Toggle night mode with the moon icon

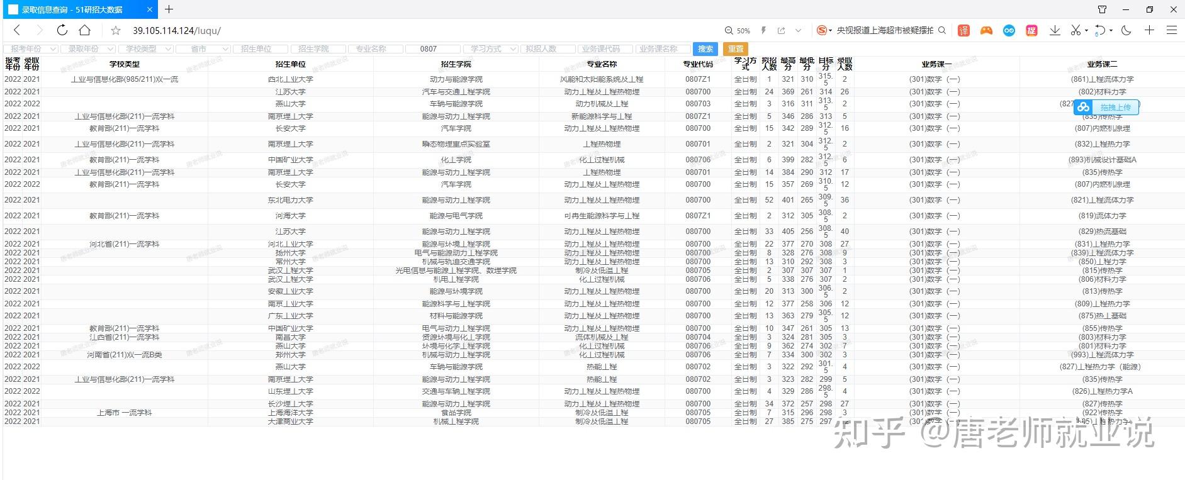tap(1126, 30)
